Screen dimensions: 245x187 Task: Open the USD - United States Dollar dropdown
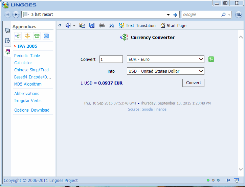[165, 71]
